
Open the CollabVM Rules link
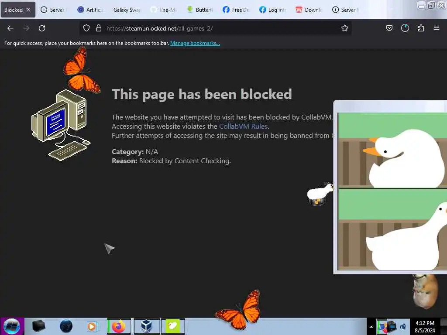[243, 126]
